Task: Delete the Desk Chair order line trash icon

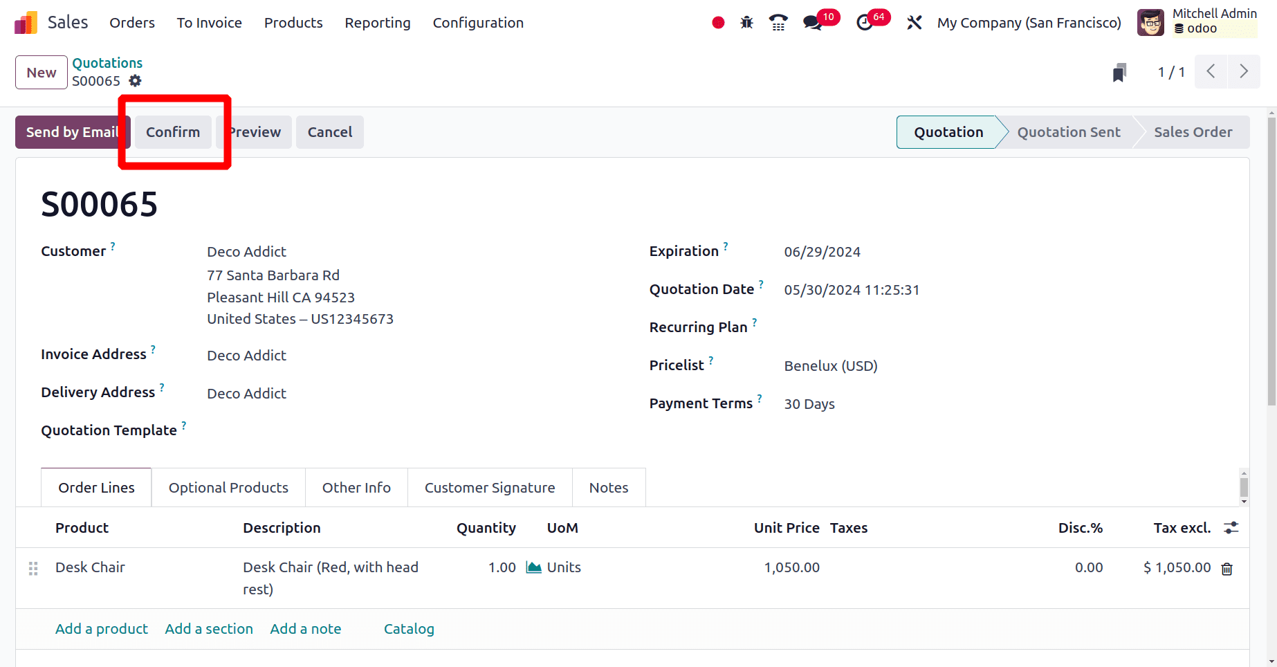Action: tap(1227, 569)
